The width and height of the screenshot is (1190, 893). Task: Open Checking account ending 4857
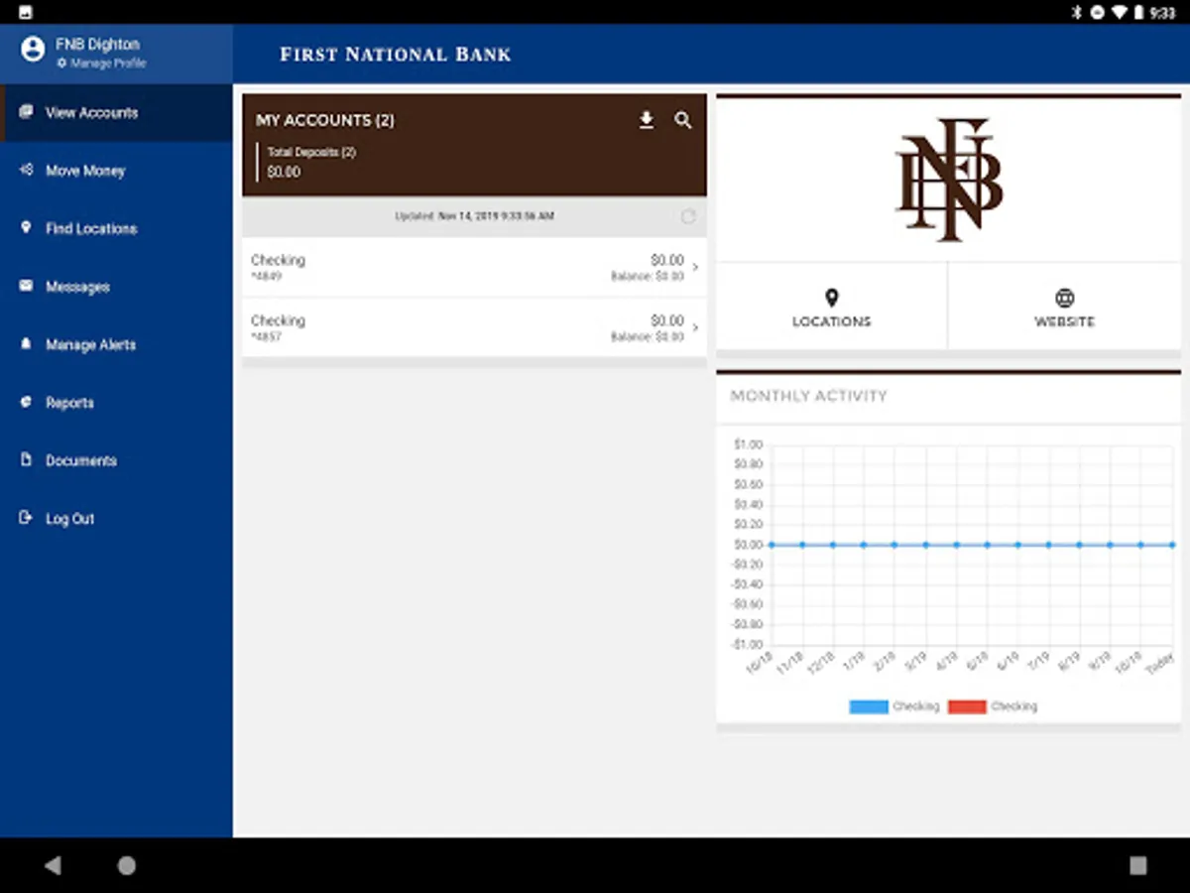coord(474,327)
